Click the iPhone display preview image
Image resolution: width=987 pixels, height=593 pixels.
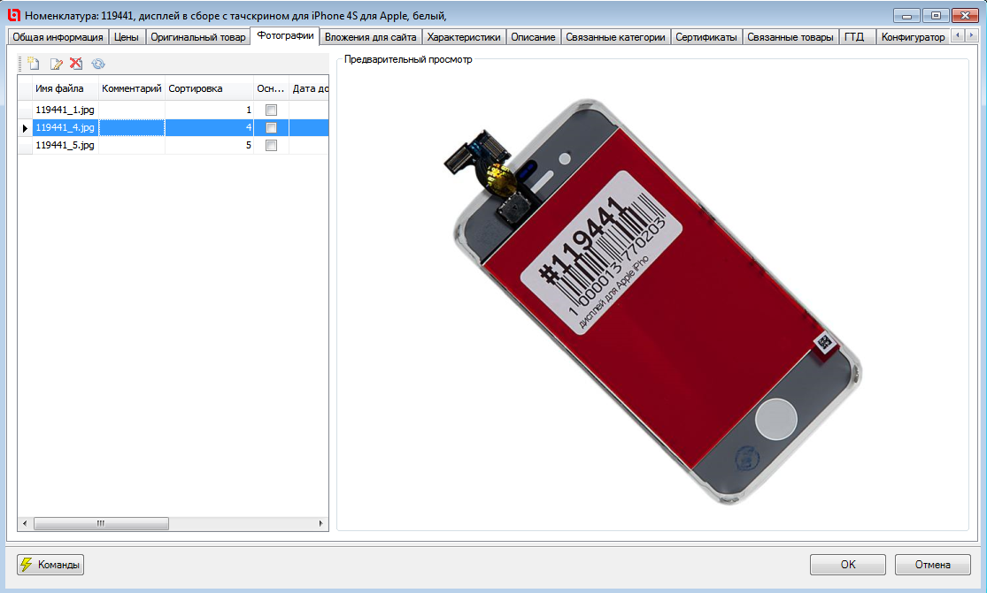tap(652, 301)
